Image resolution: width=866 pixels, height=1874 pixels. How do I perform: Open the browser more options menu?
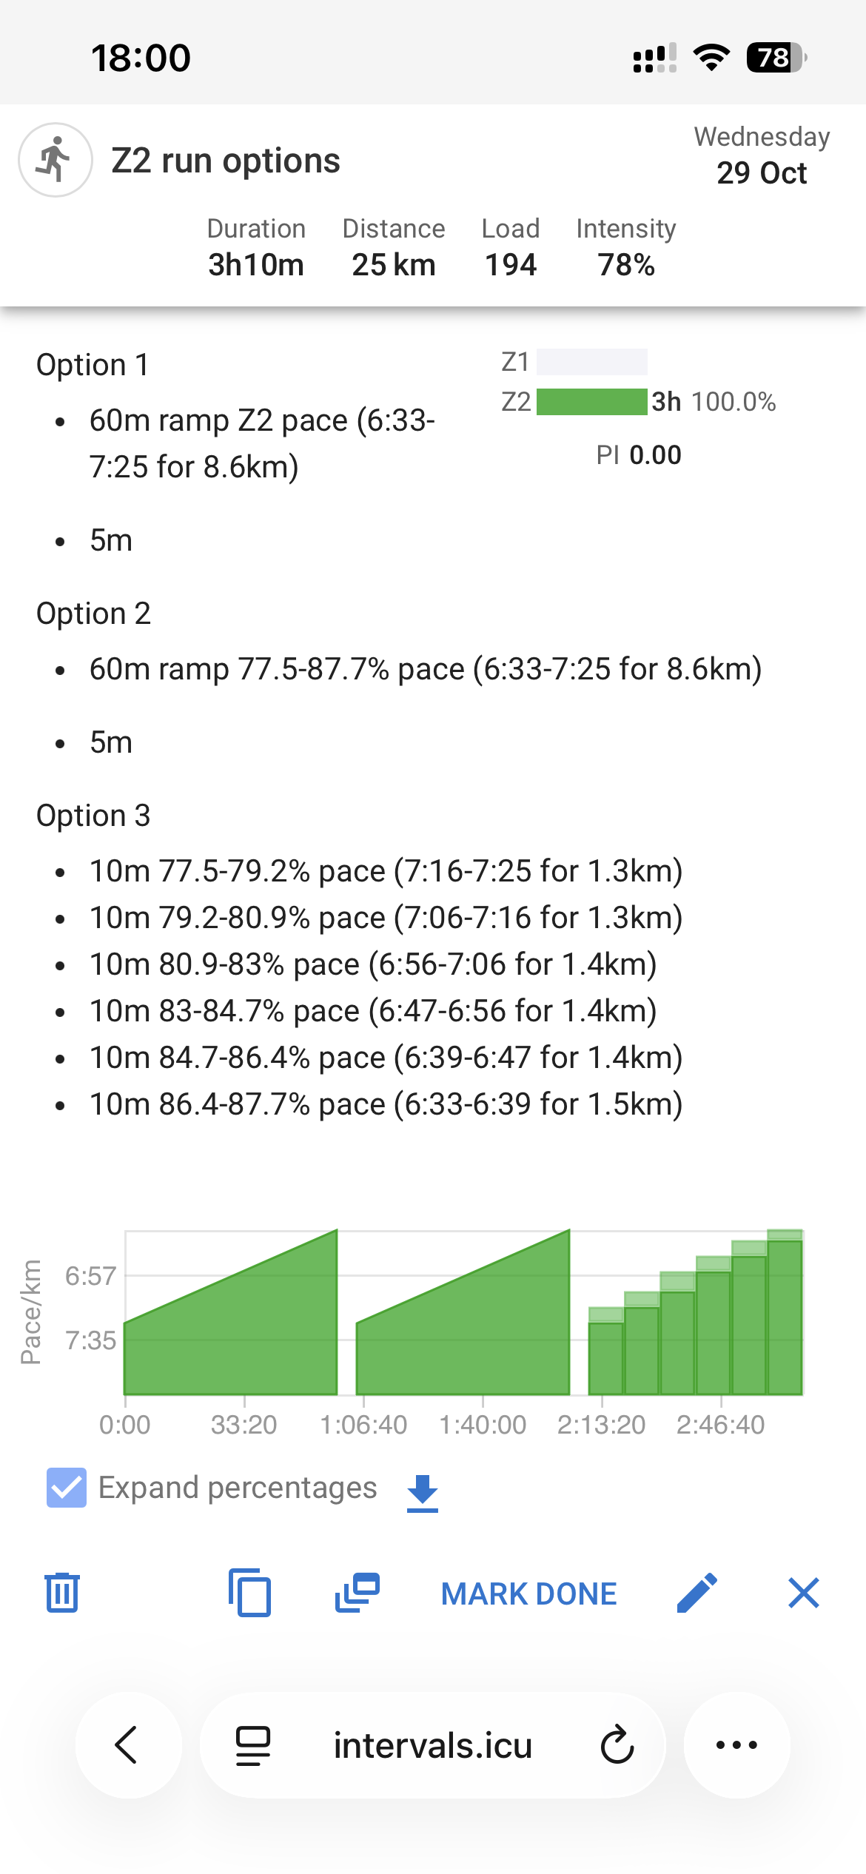coord(736,1745)
